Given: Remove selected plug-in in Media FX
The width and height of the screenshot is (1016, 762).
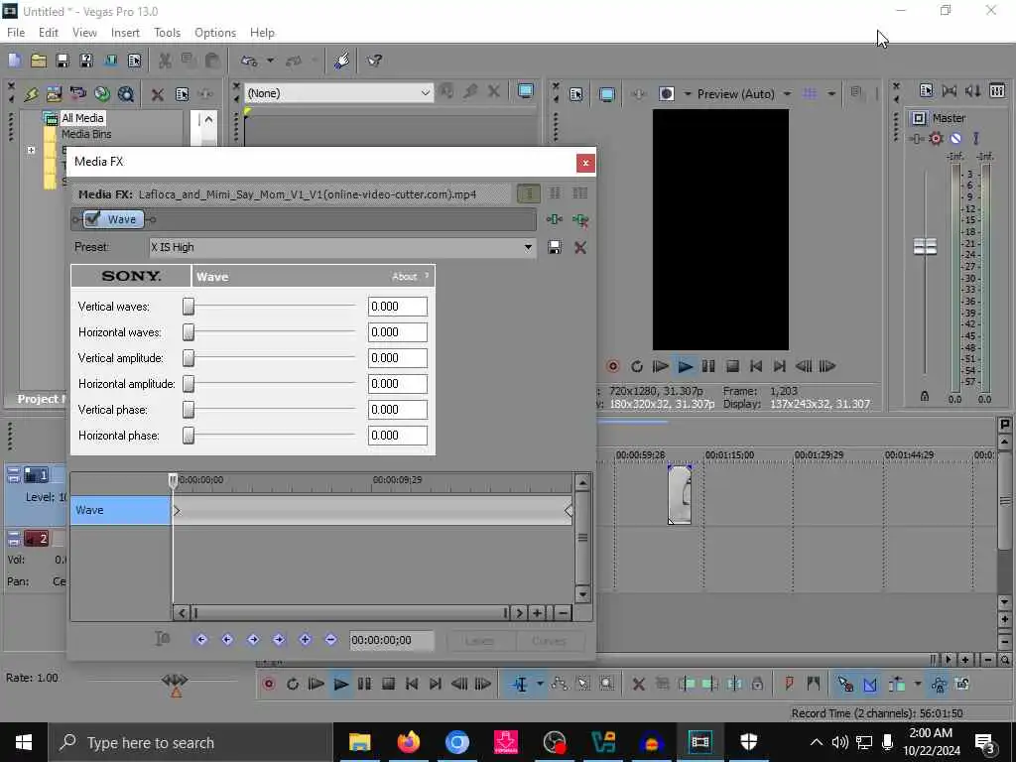Looking at the screenshot, I should pos(579,220).
